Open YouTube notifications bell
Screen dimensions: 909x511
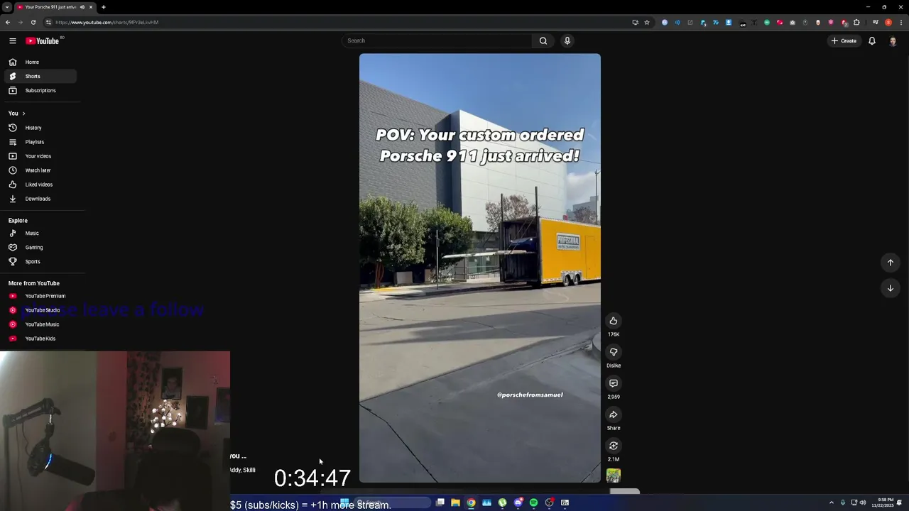(x=872, y=40)
